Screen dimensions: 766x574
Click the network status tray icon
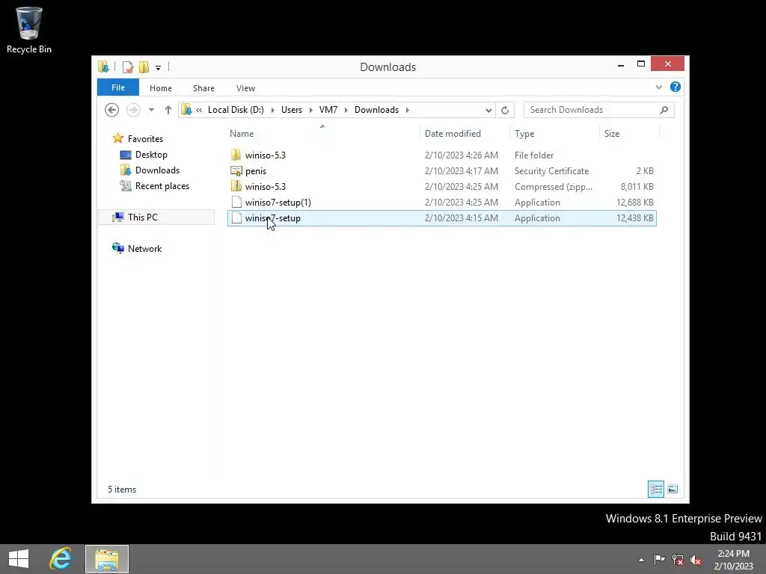pos(678,560)
